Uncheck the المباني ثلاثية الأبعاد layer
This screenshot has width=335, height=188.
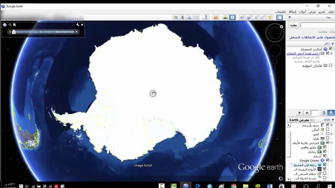point(327,143)
